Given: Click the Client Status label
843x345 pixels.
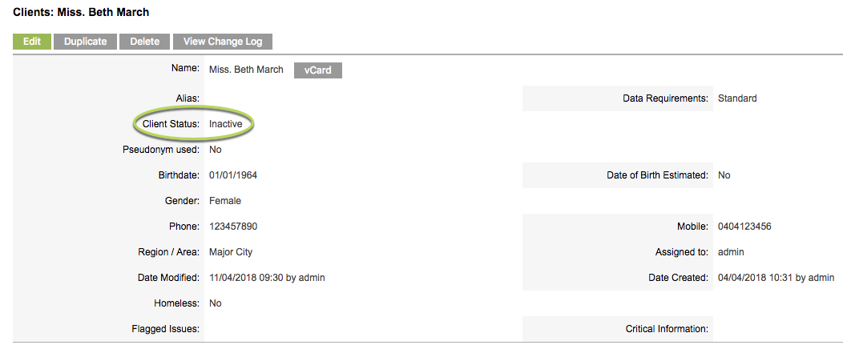Looking at the screenshot, I should click(171, 124).
